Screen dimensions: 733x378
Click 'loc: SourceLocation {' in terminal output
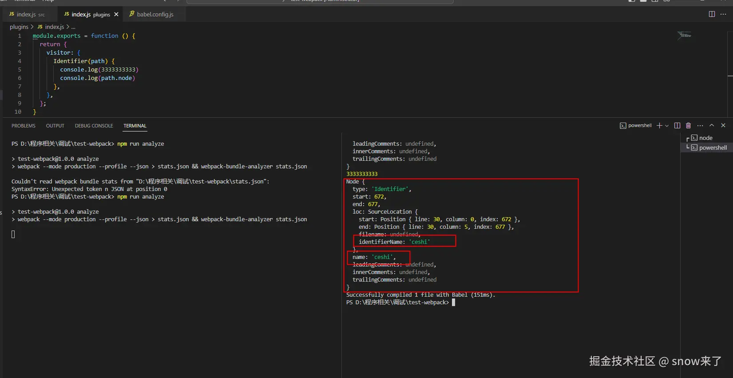point(385,211)
